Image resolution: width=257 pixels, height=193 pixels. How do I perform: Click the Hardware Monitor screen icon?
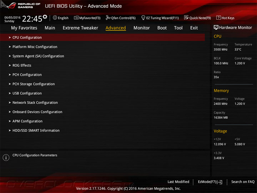tap(216, 28)
